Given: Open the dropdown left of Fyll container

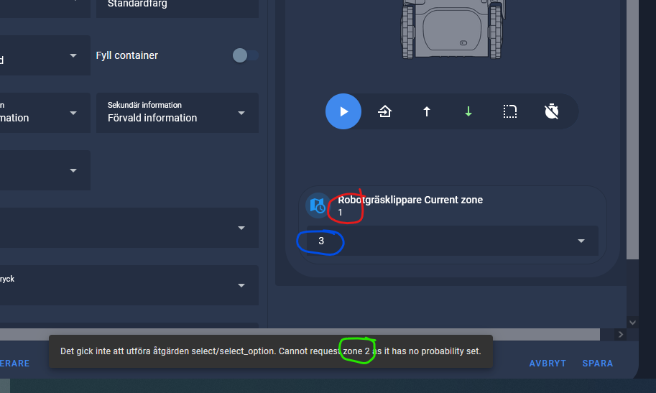Looking at the screenshot, I should (x=45, y=55).
